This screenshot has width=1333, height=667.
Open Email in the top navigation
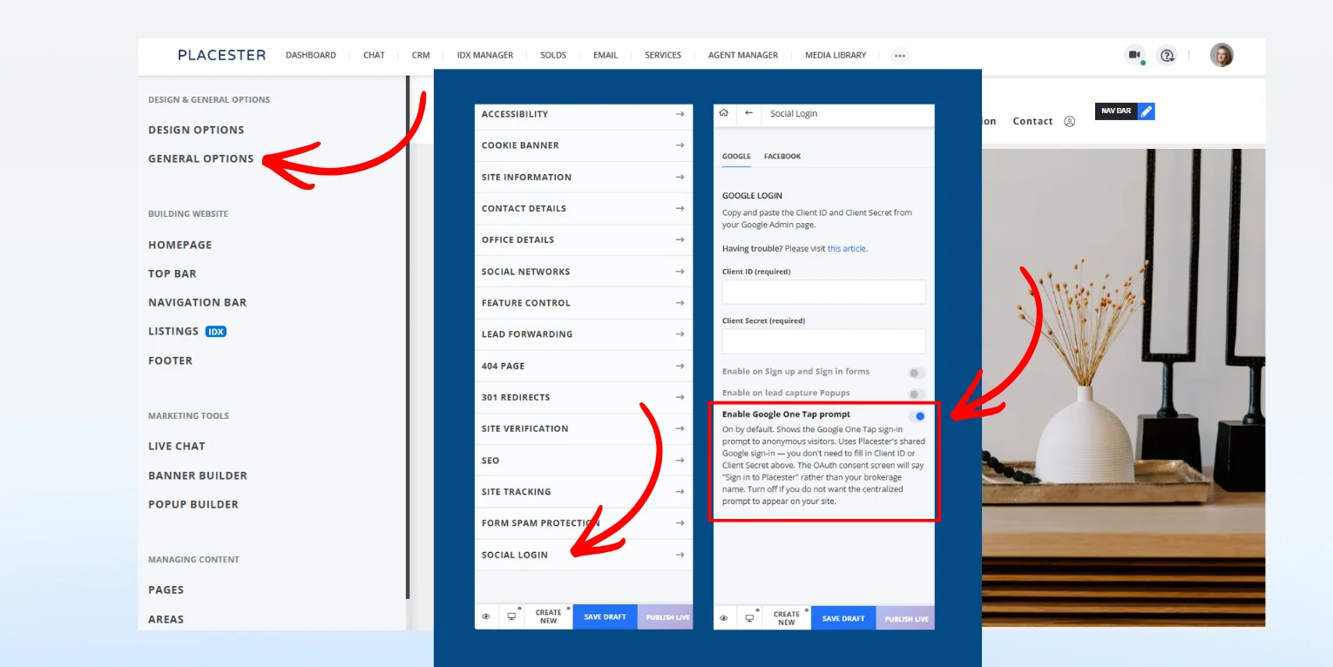[x=606, y=55]
